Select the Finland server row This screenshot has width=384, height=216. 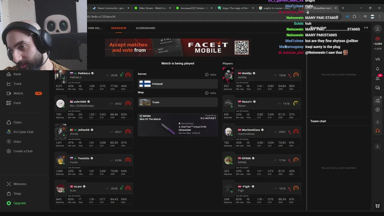pos(178,84)
